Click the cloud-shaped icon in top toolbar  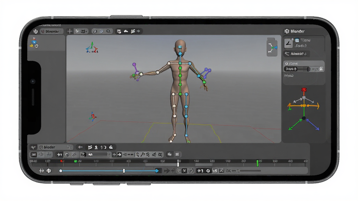(126, 31)
